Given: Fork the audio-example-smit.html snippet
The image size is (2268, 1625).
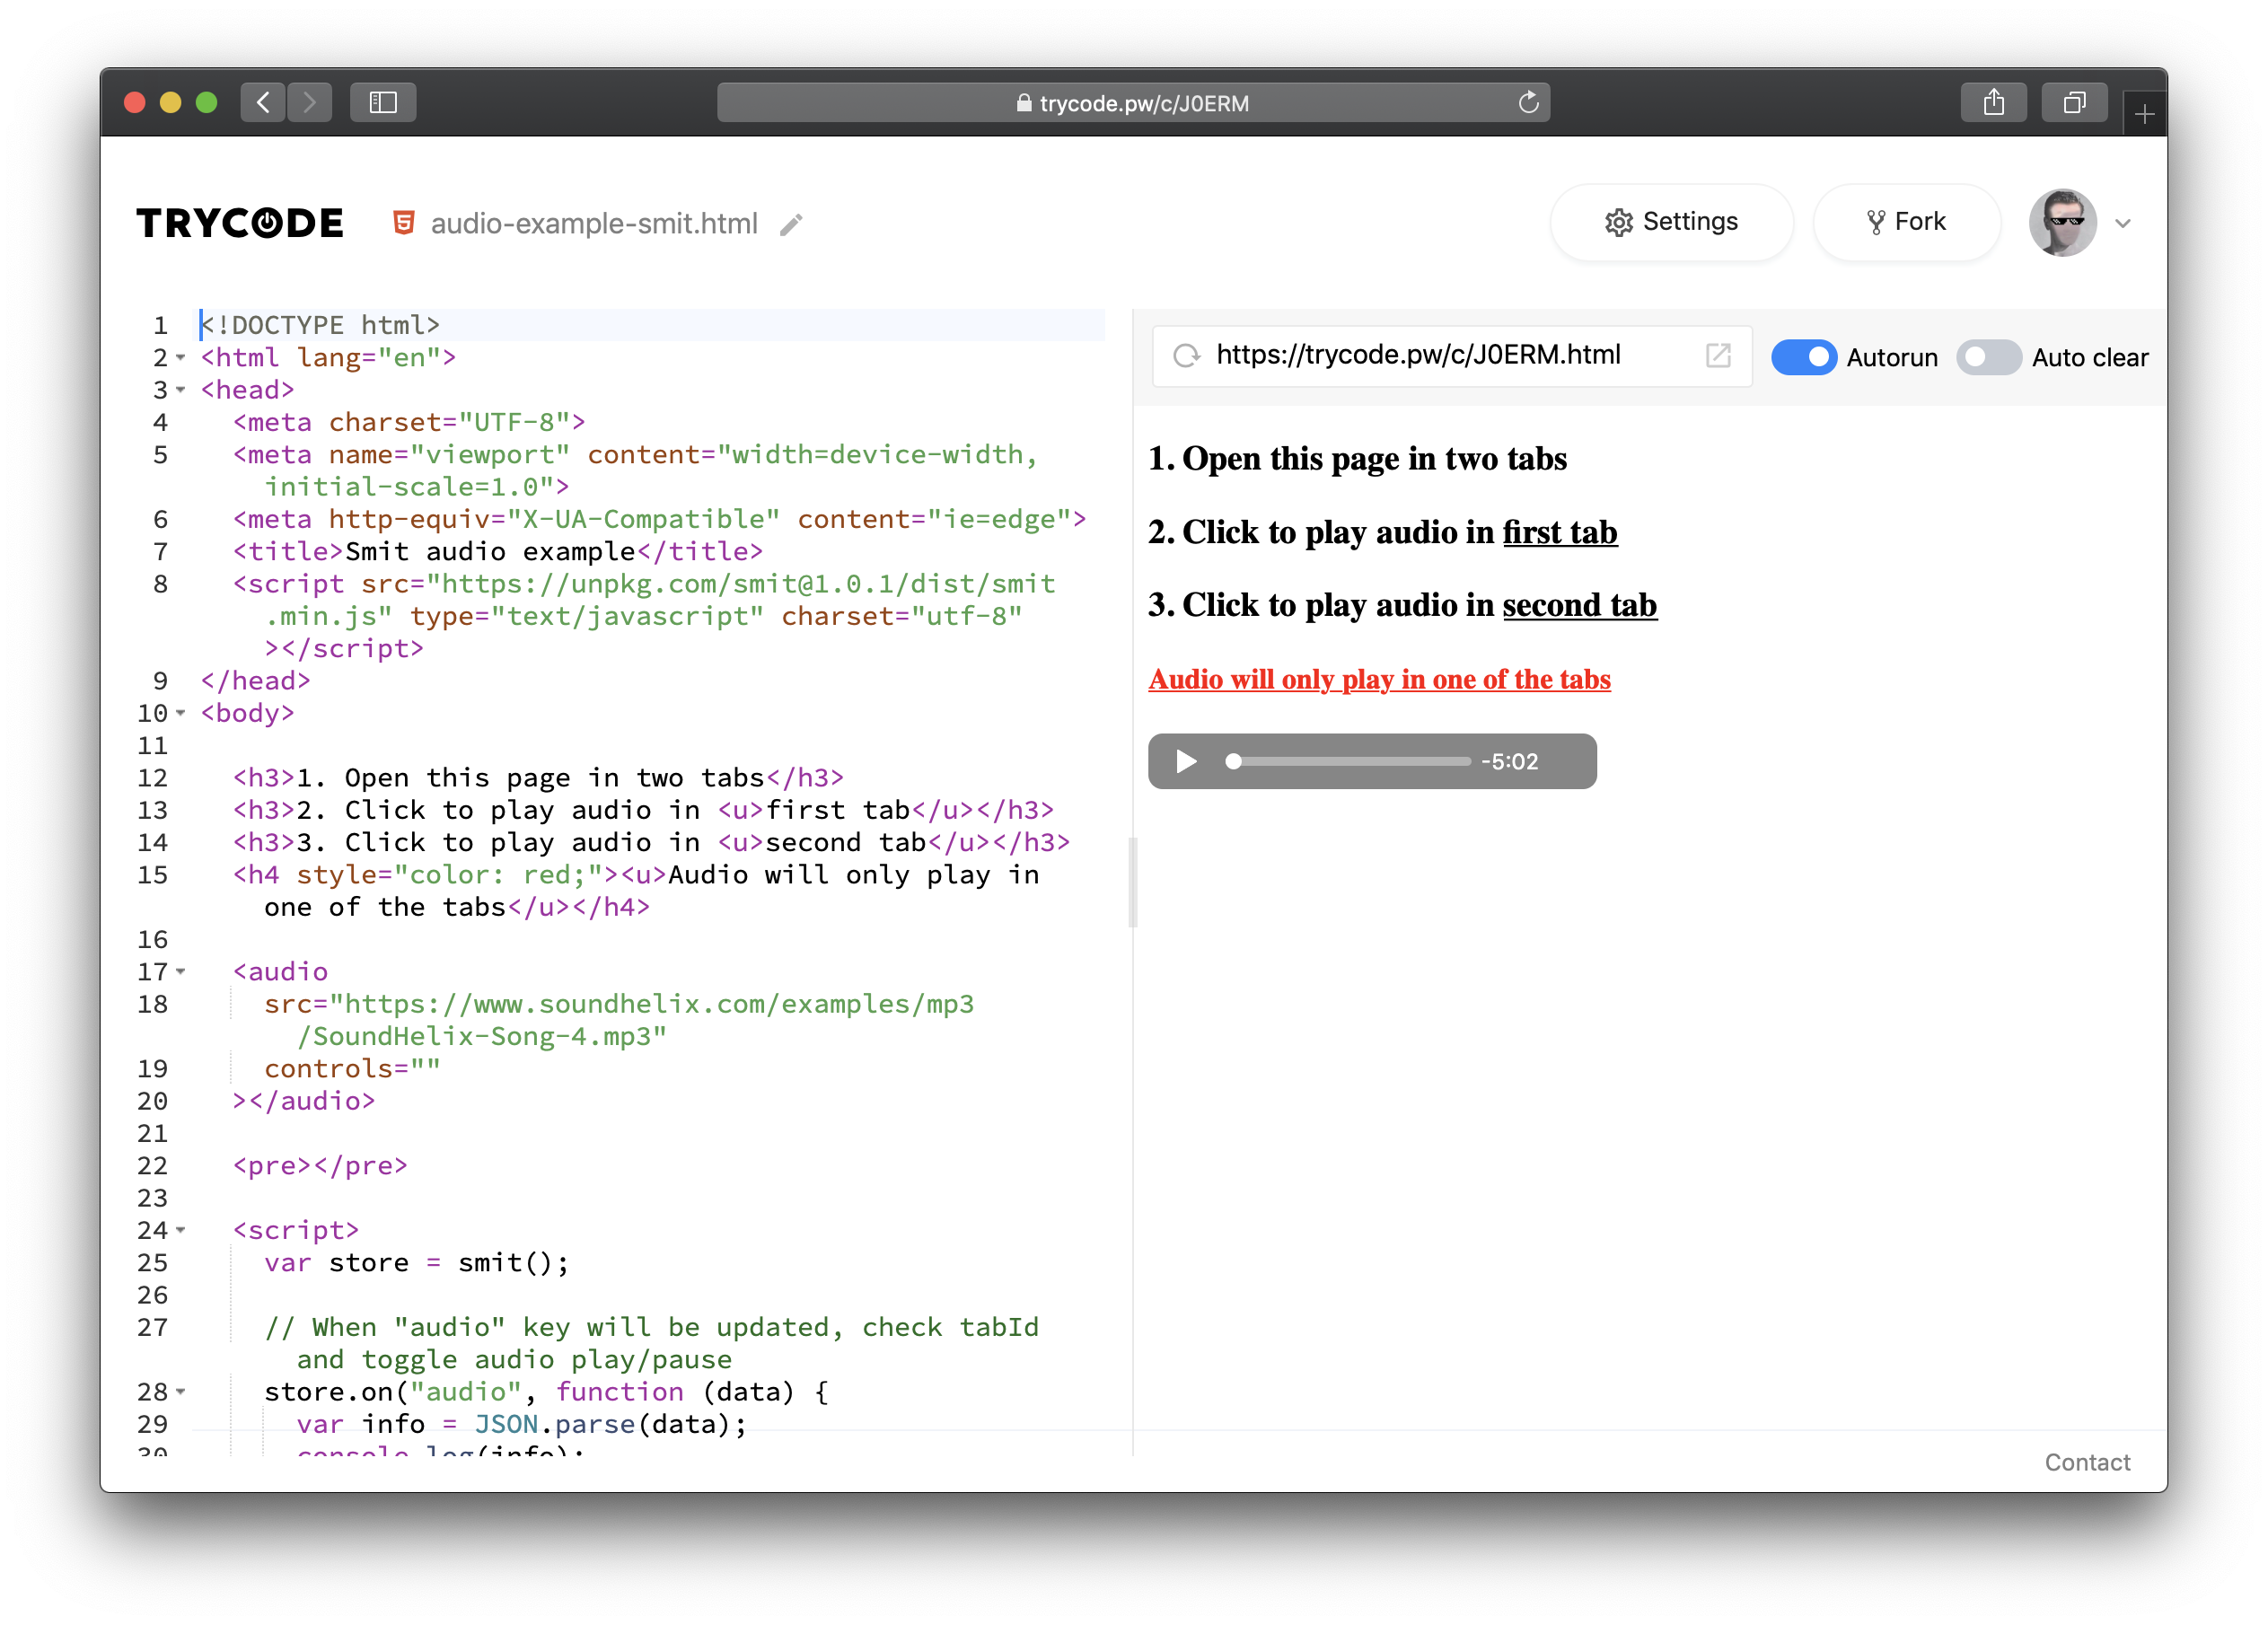Looking at the screenshot, I should pos(1906,221).
